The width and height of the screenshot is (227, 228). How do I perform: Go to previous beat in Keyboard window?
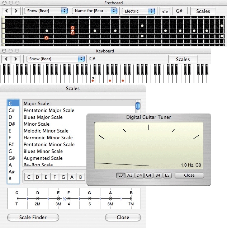click(6, 59)
